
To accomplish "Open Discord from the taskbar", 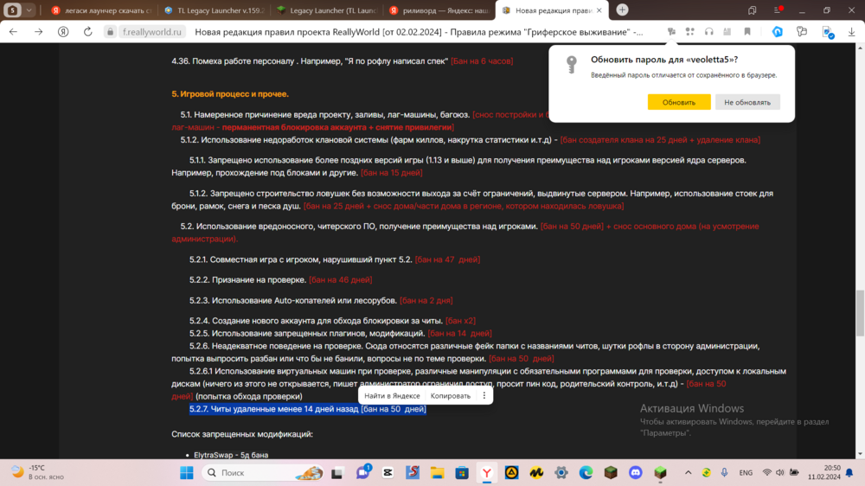I will point(636,473).
